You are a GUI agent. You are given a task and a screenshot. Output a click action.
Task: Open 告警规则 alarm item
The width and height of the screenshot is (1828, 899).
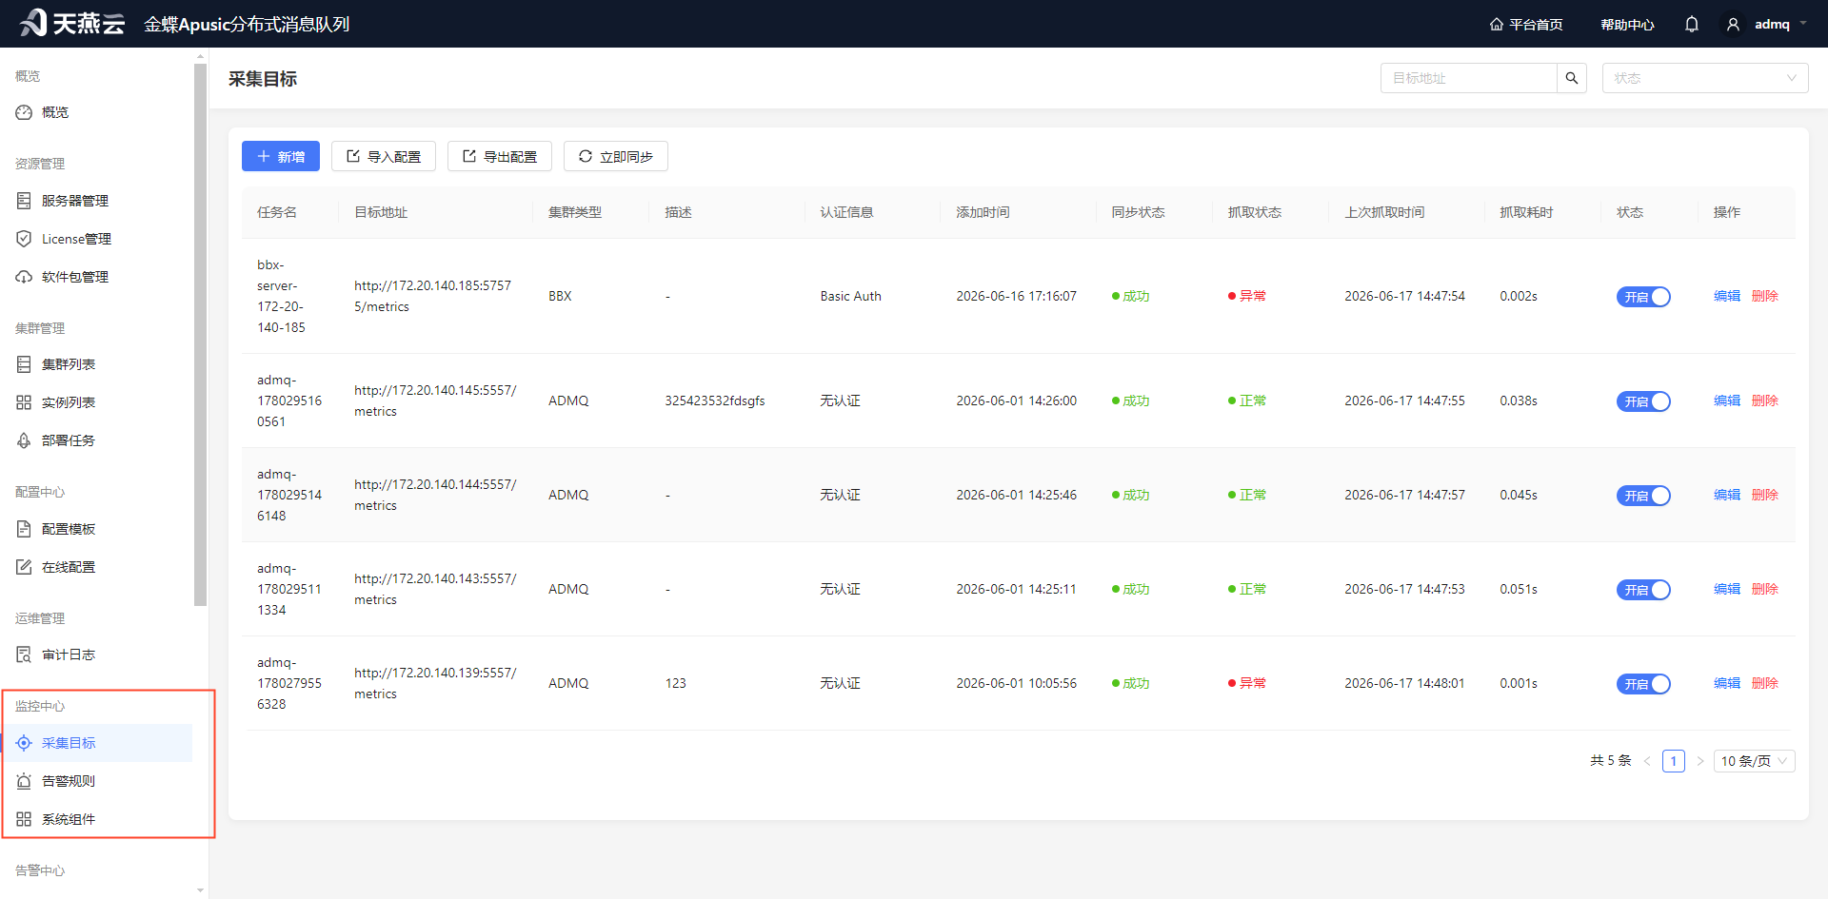(68, 781)
